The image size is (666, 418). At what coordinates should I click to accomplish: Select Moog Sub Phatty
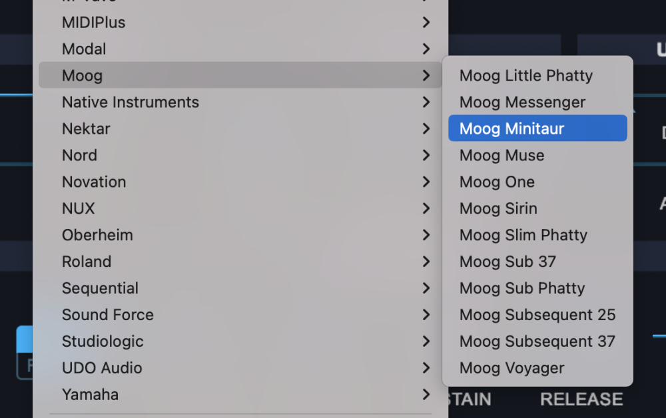click(521, 288)
